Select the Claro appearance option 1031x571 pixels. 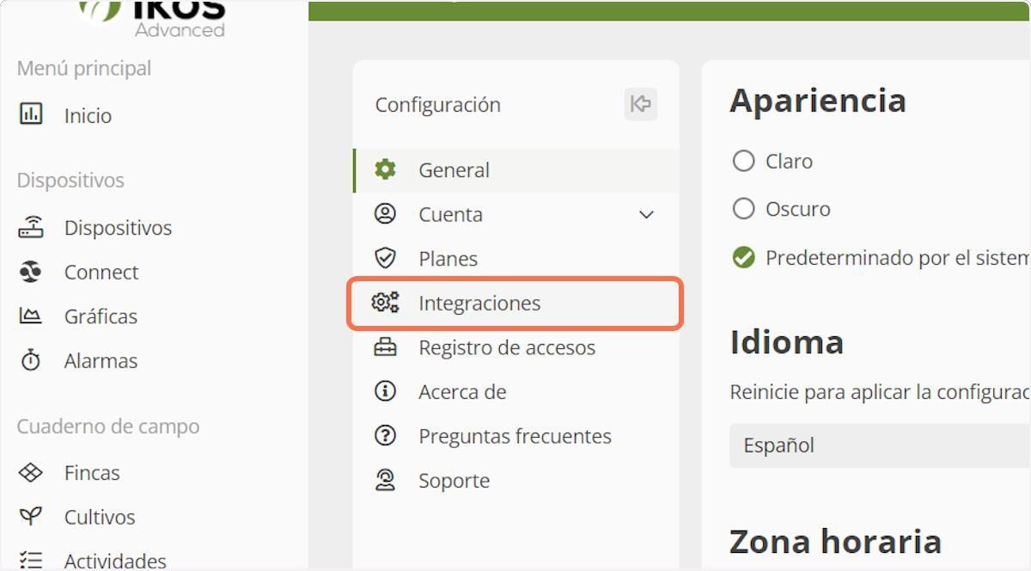pos(743,161)
